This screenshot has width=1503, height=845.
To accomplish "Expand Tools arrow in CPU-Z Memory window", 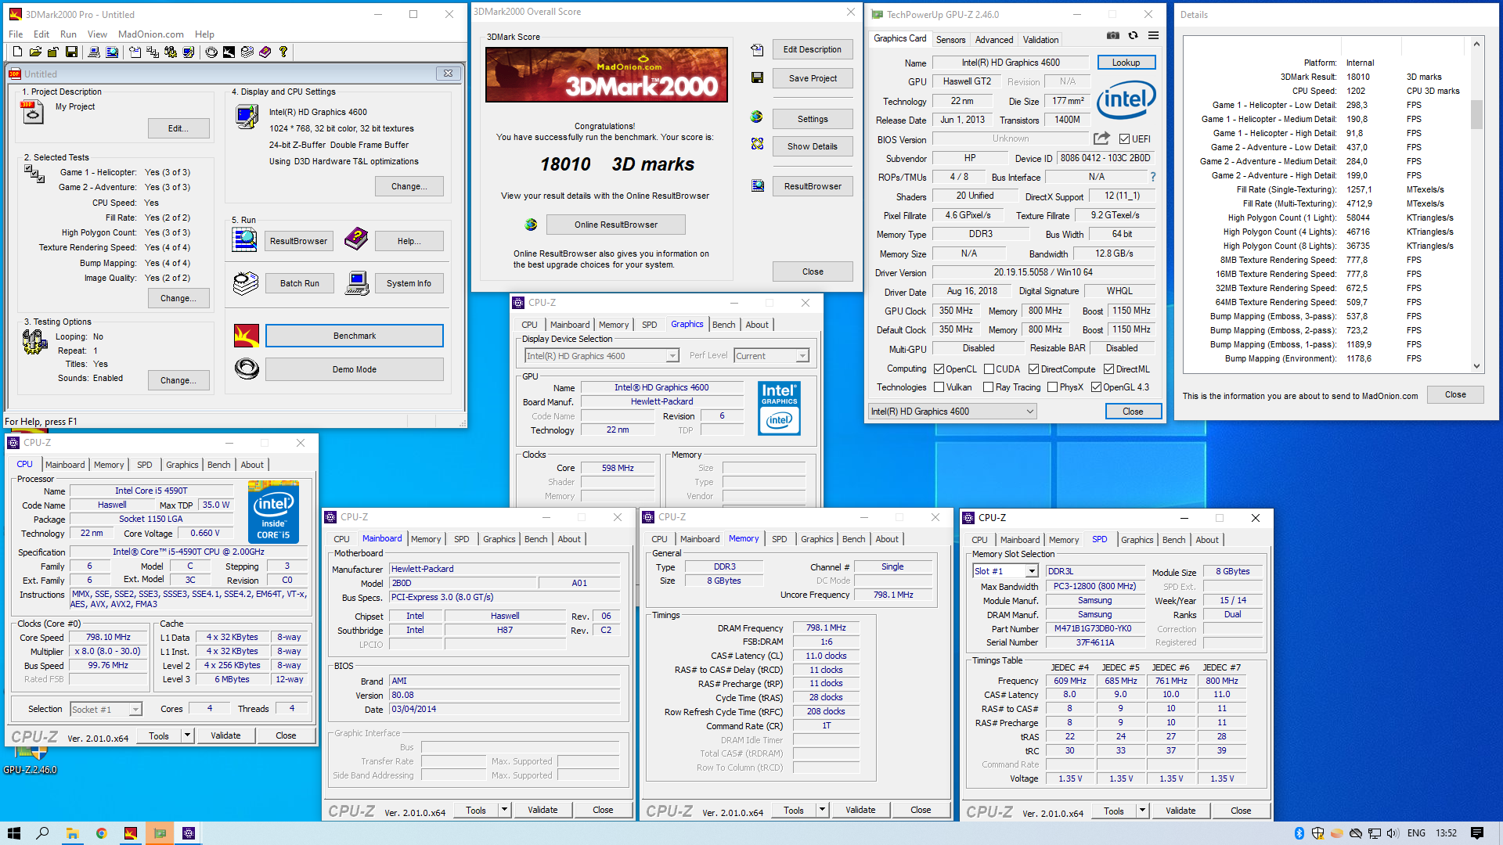I will click(x=822, y=811).
